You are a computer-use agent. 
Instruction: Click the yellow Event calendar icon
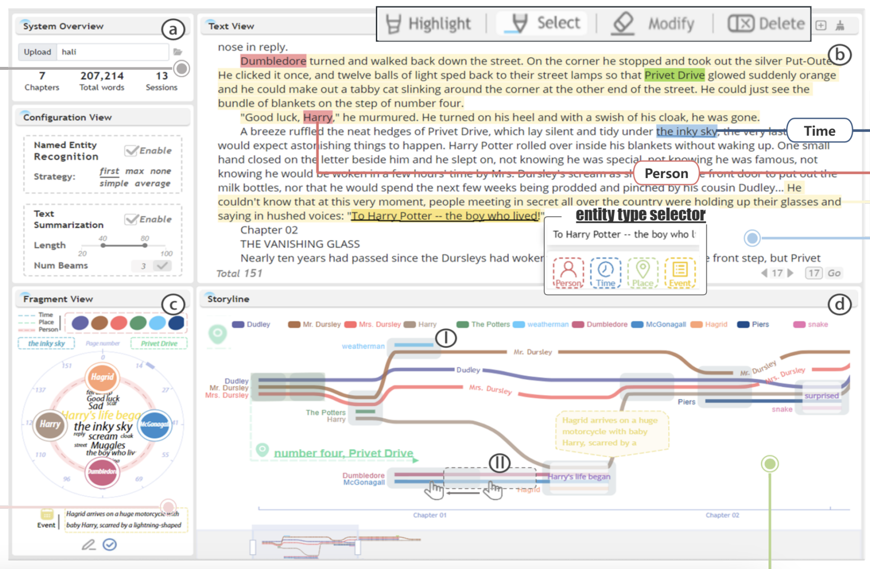[x=47, y=514]
